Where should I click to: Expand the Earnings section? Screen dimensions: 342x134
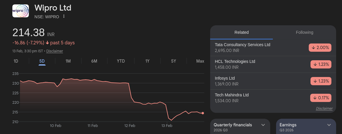329,125
